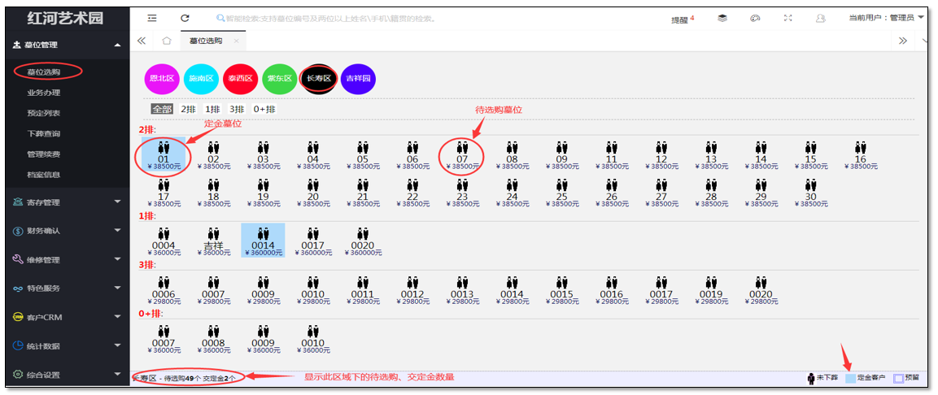The height and width of the screenshot is (395, 938).
Task: Go to home tab icon
Action: pos(167,41)
